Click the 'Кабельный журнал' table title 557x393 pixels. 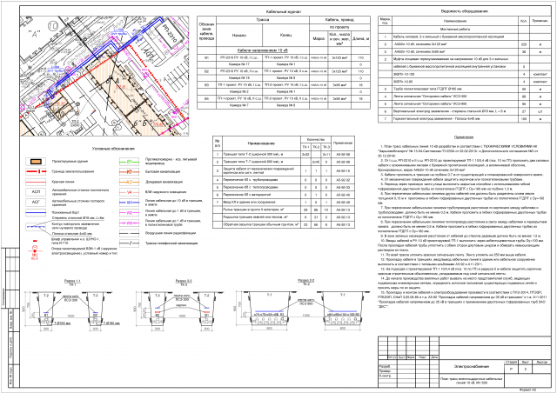[283, 11]
